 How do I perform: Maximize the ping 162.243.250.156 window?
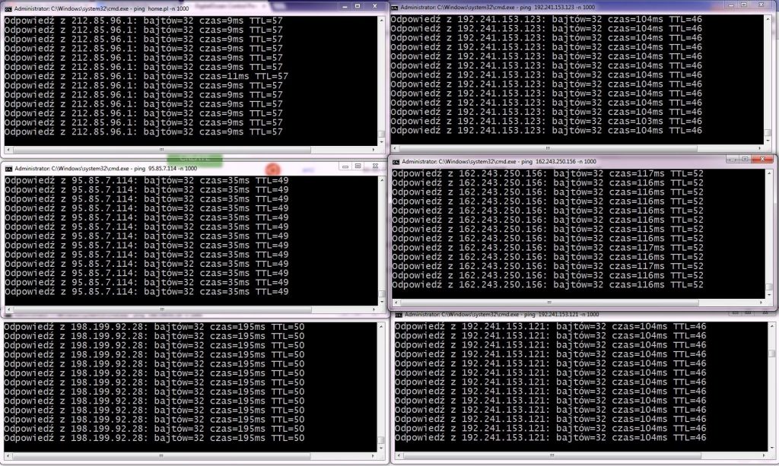coord(746,160)
